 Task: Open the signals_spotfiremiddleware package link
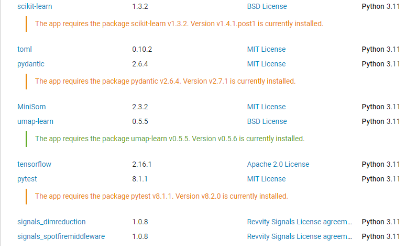[x=61, y=236]
